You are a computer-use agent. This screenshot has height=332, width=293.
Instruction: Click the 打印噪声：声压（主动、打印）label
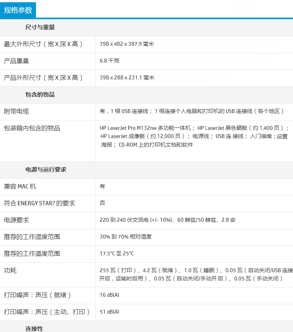click(47, 312)
